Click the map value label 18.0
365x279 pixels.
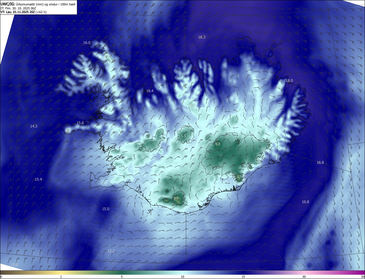coord(289,81)
